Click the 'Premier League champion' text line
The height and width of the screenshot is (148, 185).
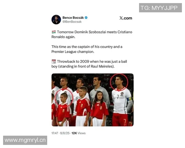[73, 52]
